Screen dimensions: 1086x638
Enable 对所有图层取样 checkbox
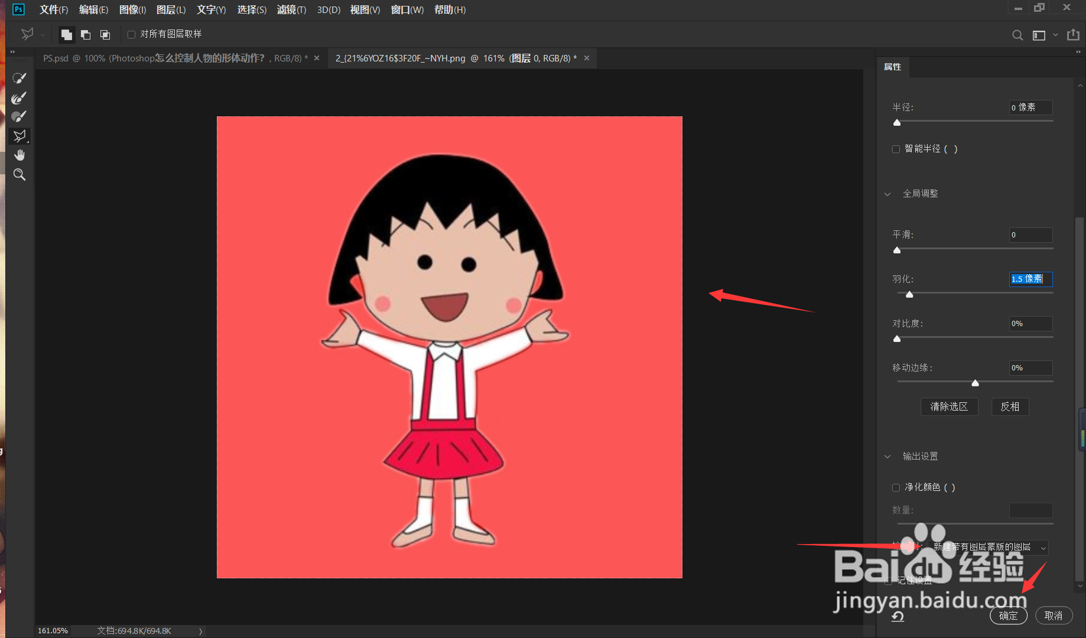click(131, 34)
